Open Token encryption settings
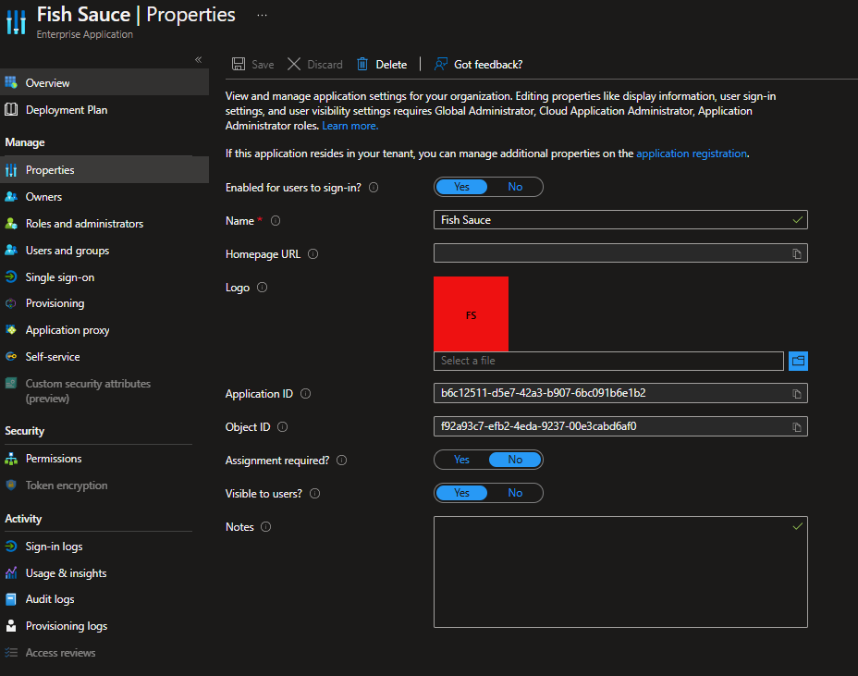This screenshot has width=858, height=676. pyautogui.click(x=68, y=485)
